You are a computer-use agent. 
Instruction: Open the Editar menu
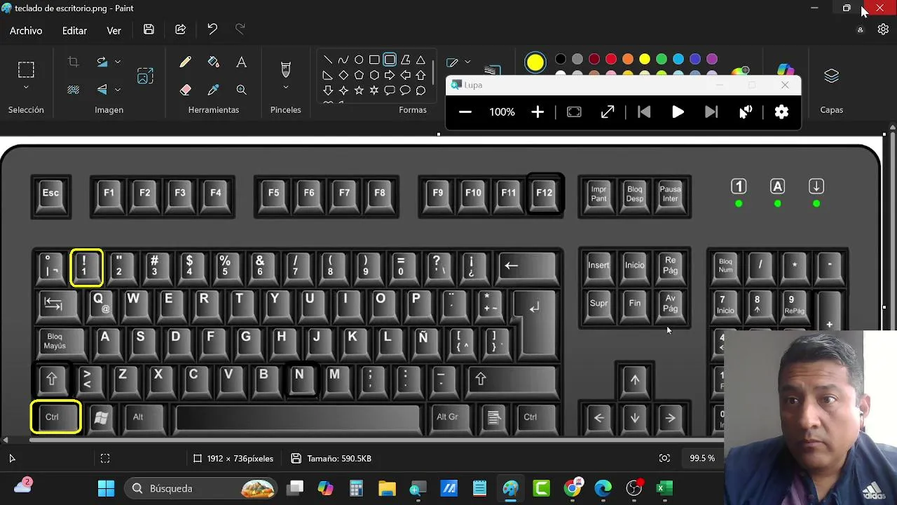[74, 31]
